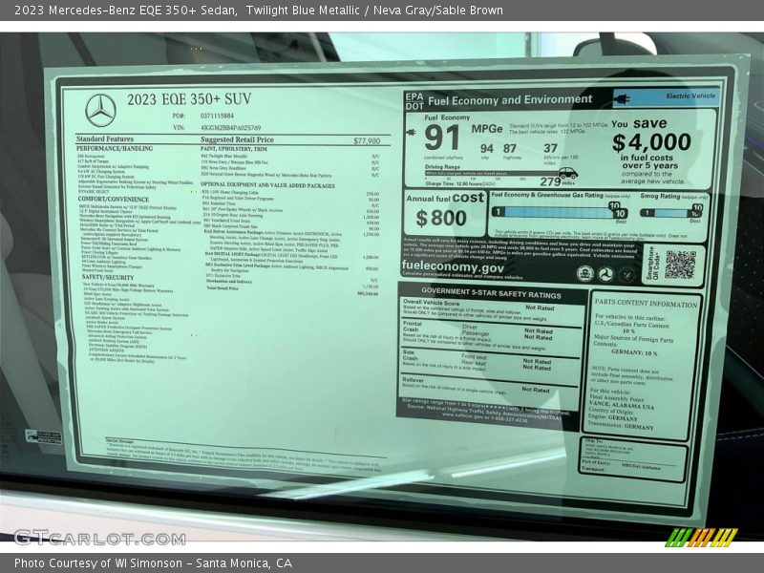Click the GERMANY: 10 % parts line

coord(634,352)
